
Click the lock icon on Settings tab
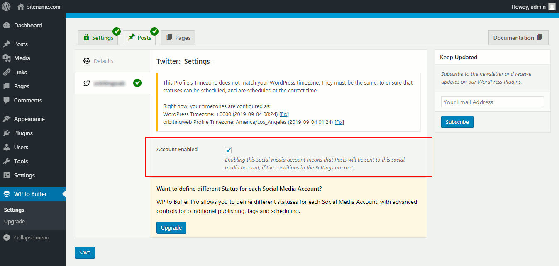click(86, 37)
